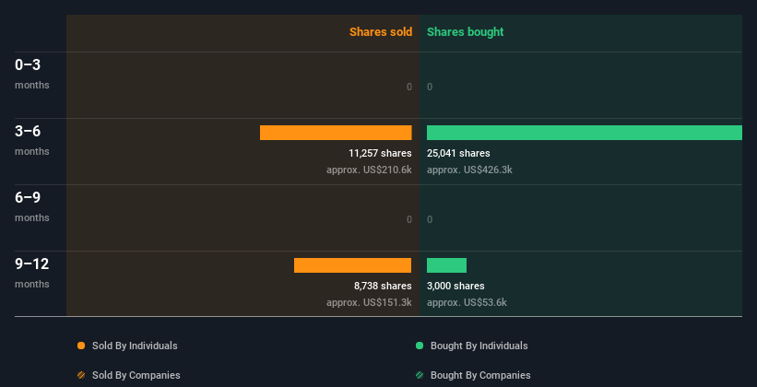Screen dimensions: 757x387
Task: Click the approx. US$210.6k text
Action: pos(369,170)
